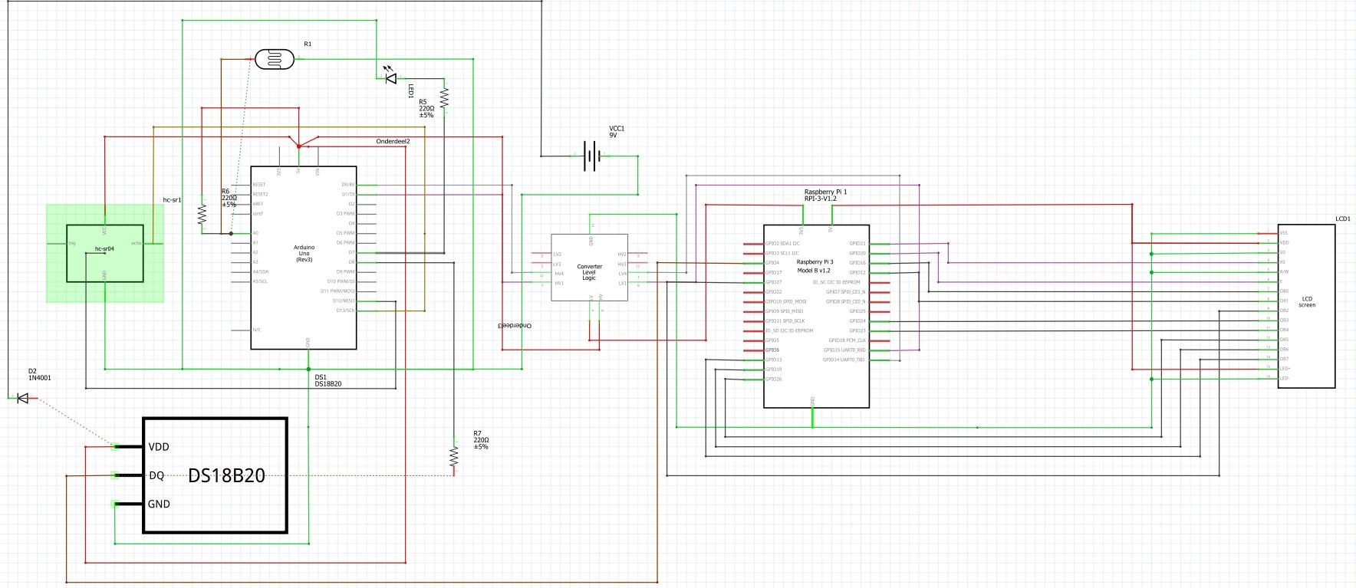Select the Converter Level Logic block
Viewport: 1356px width, 588px height.
[x=589, y=268]
